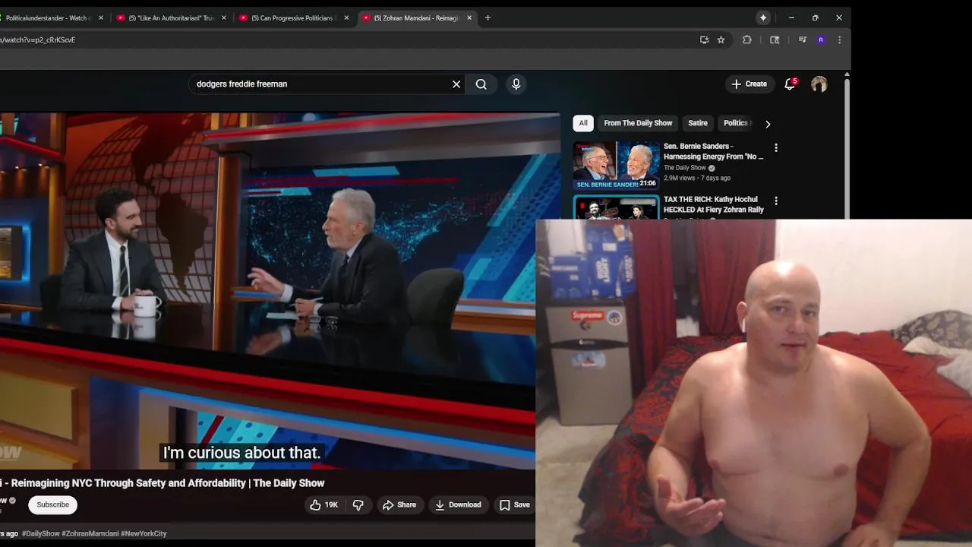Open the #ZohranMamdani hashtag
Image resolution: width=972 pixels, height=547 pixels.
(x=90, y=533)
